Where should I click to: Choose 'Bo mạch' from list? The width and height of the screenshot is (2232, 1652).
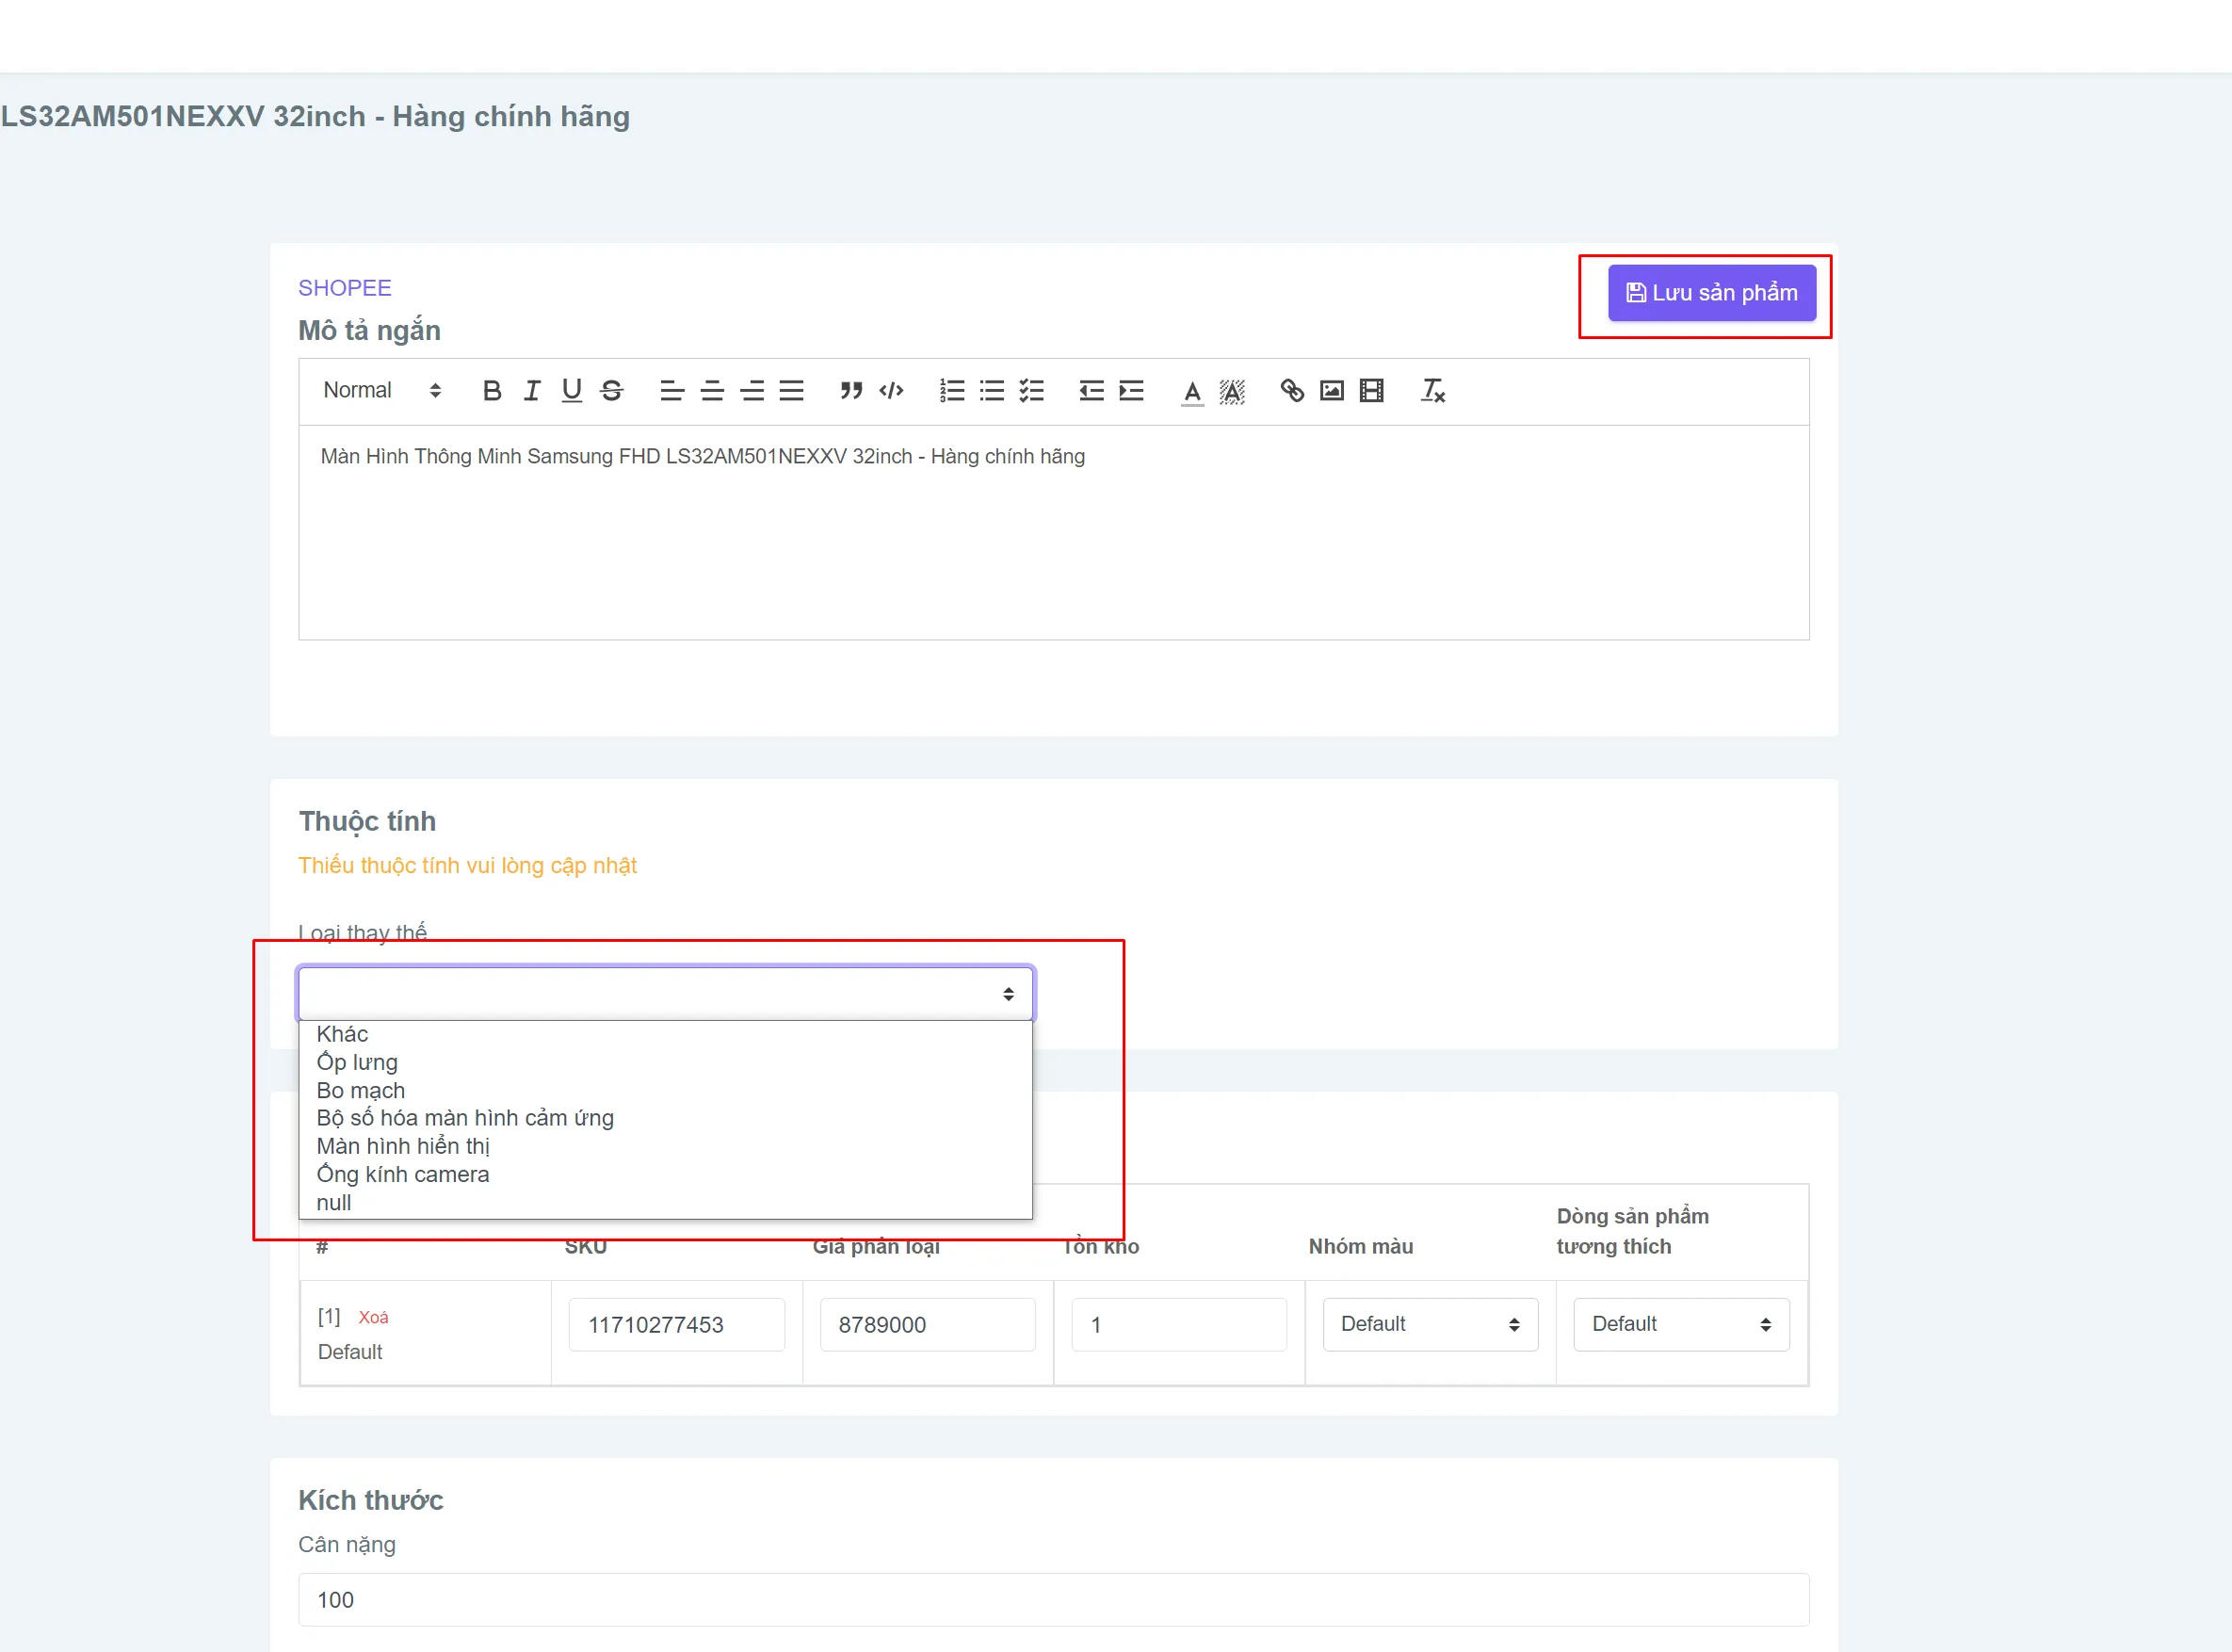(x=361, y=1090)
